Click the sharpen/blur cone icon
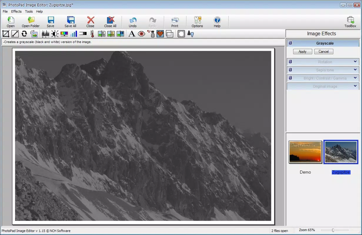Viewport: 362px width, 235px height. click(x=191, y=34)
